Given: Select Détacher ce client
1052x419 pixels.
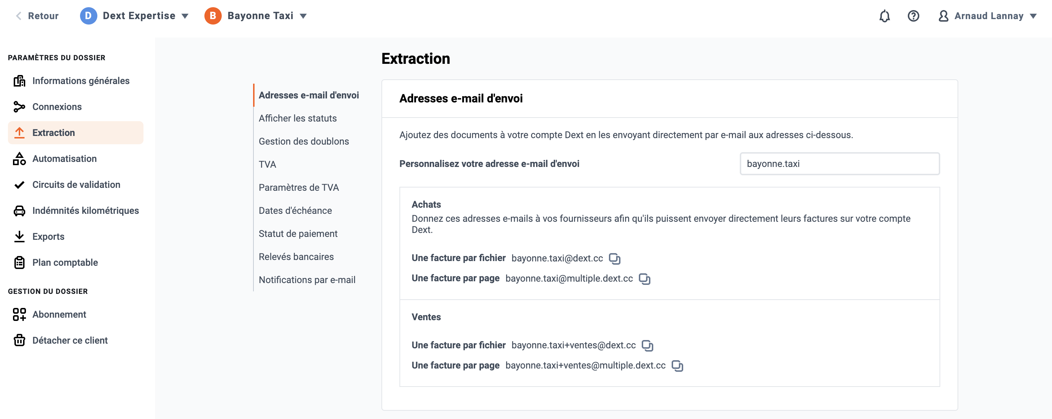Looking at the screenshot, I should (70, 340).
